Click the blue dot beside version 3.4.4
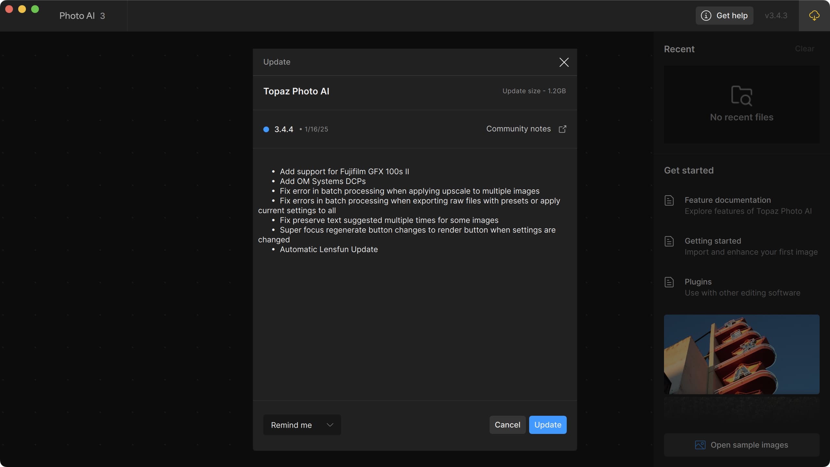 click(x=266, y=129)
